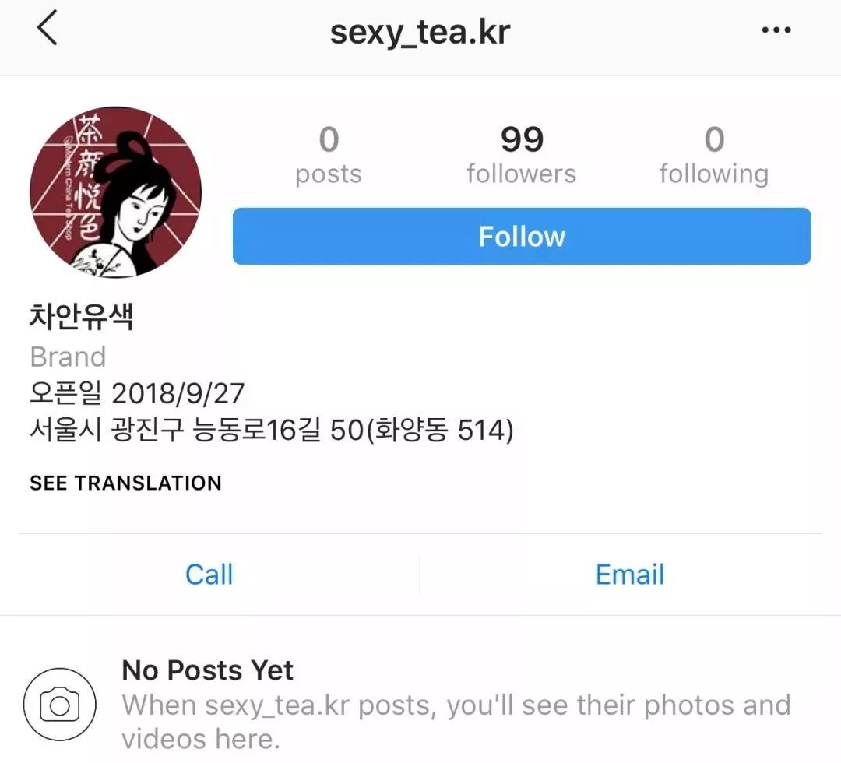
Task: Tap the 99 followers number
Action: tap(522, 139)
